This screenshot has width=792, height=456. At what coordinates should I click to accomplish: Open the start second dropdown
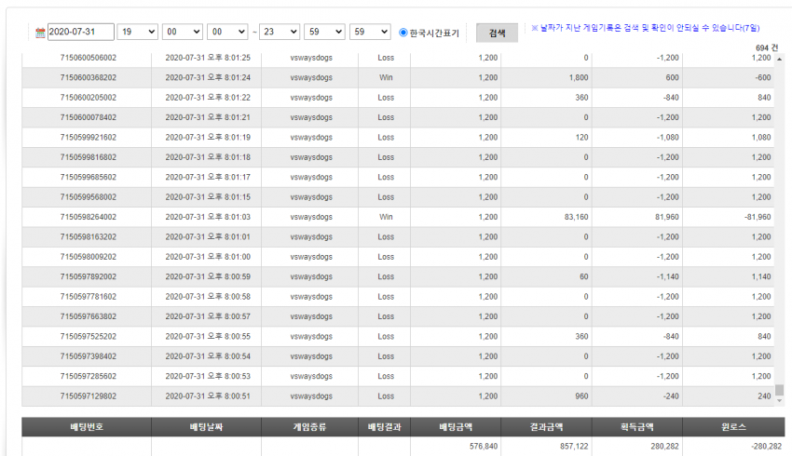[x=227, y=32]
